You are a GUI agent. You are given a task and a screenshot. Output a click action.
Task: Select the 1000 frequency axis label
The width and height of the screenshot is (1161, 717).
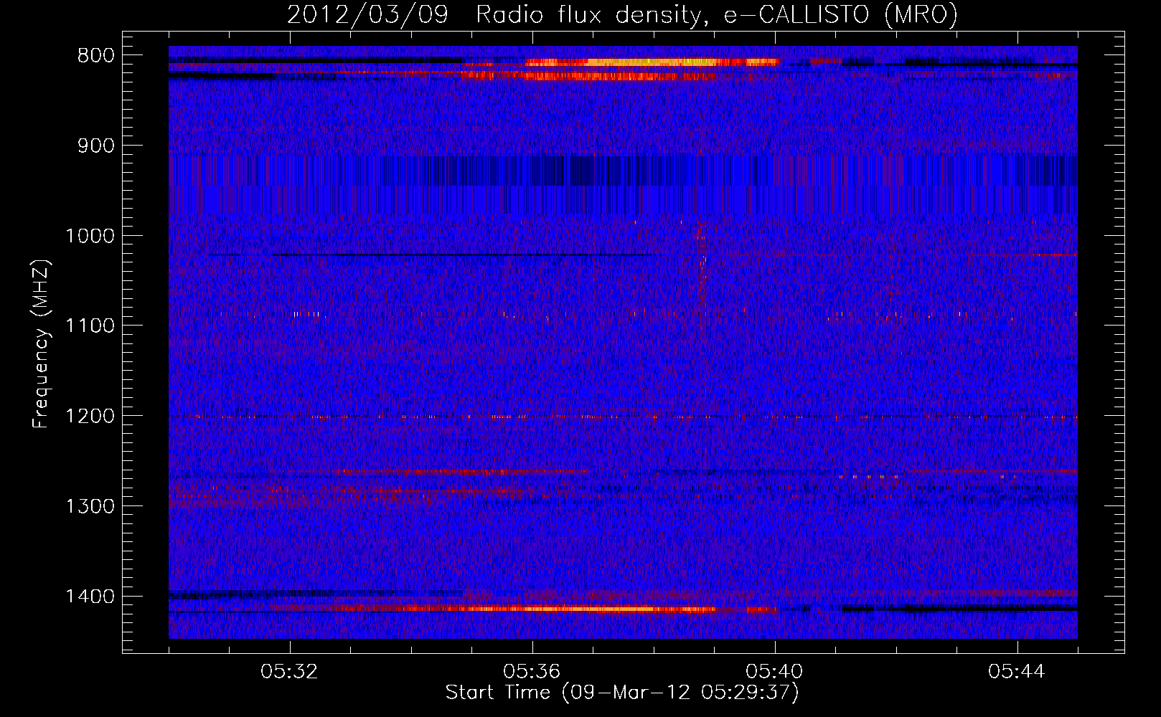(90, 236)
